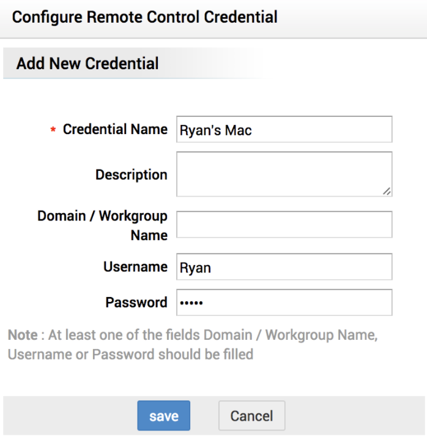The height and width of the screenshot is (436, 427).
Task: Click the Configure Remote Control Credential title
Action: tap(144, 17)
